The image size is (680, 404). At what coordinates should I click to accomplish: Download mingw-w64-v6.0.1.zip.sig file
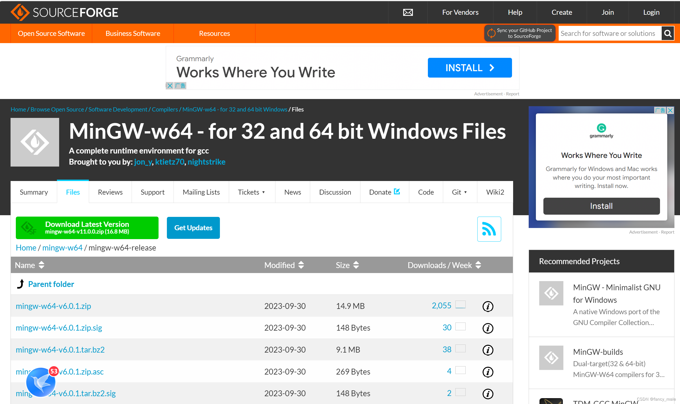click(x=59, y=328)
